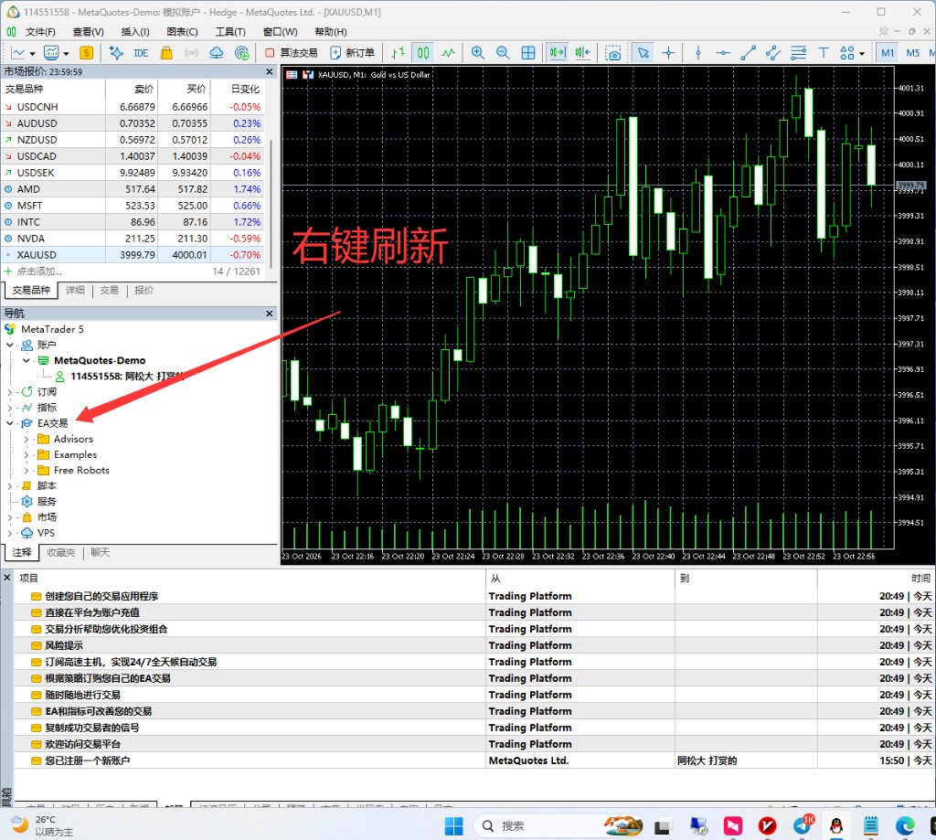Open the IDE MetaEditor

(x=141, y=53)
